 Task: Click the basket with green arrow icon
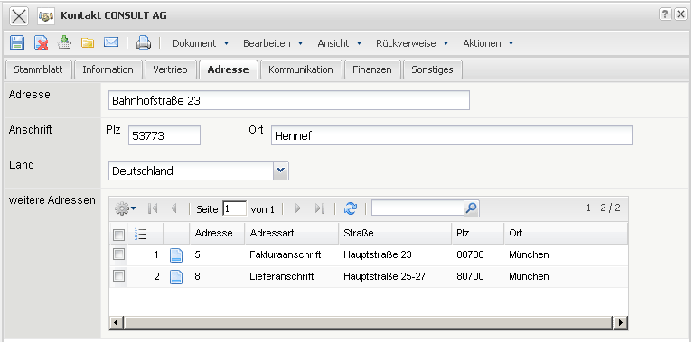pyautogui.click(x=65, y=42)
